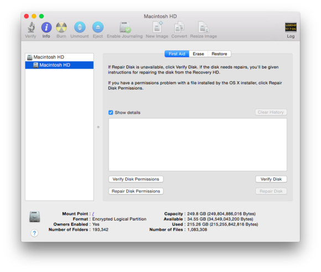
Task: Click the sidebar splitter handle dot
Action: (99, 127)
